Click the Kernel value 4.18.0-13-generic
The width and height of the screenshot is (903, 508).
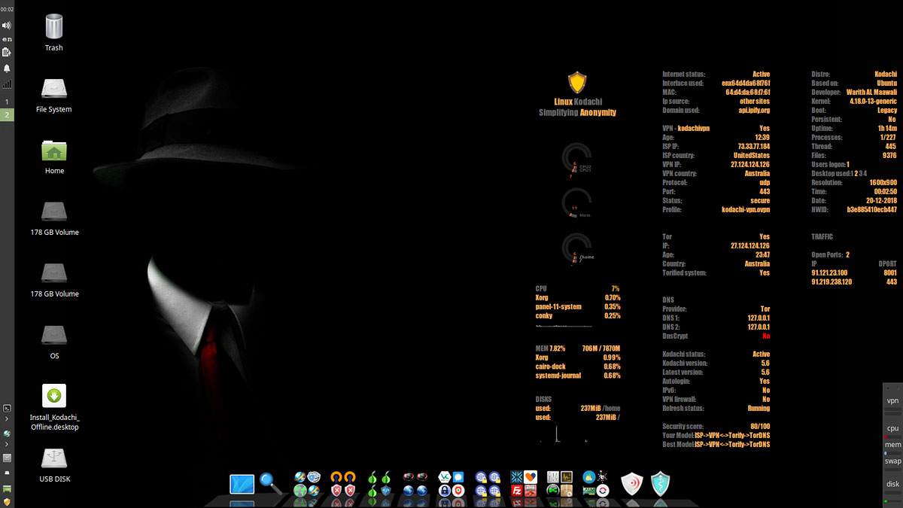click(x=873, y=102)
